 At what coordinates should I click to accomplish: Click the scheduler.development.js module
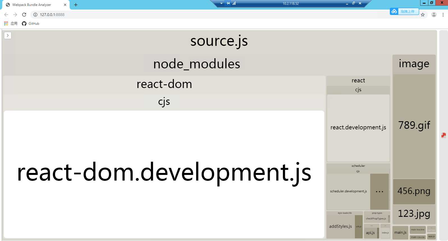348,192
